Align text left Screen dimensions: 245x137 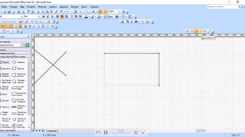coord(58,16)
